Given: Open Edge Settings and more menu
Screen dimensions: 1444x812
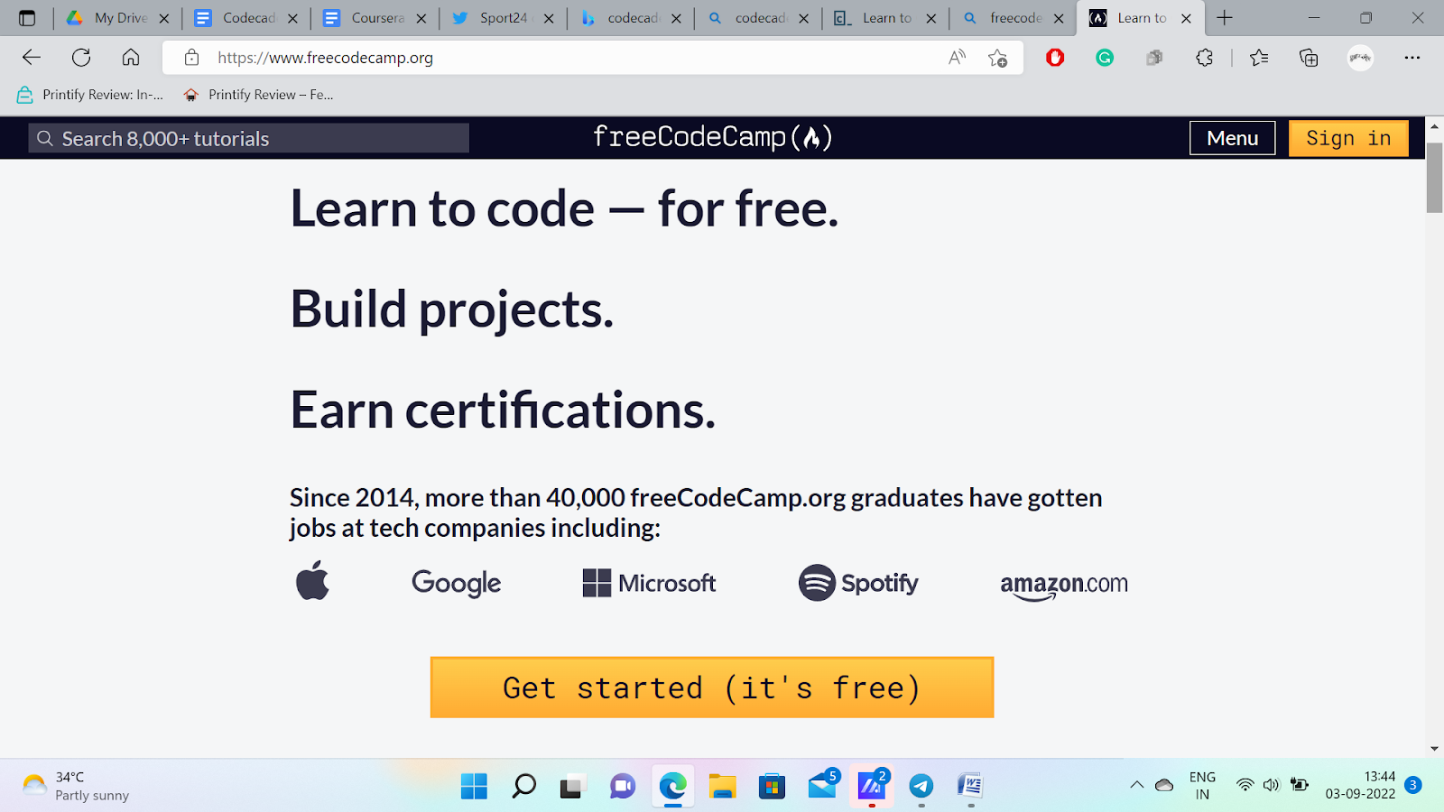Looking at the screenshot, I should 1412,58.
